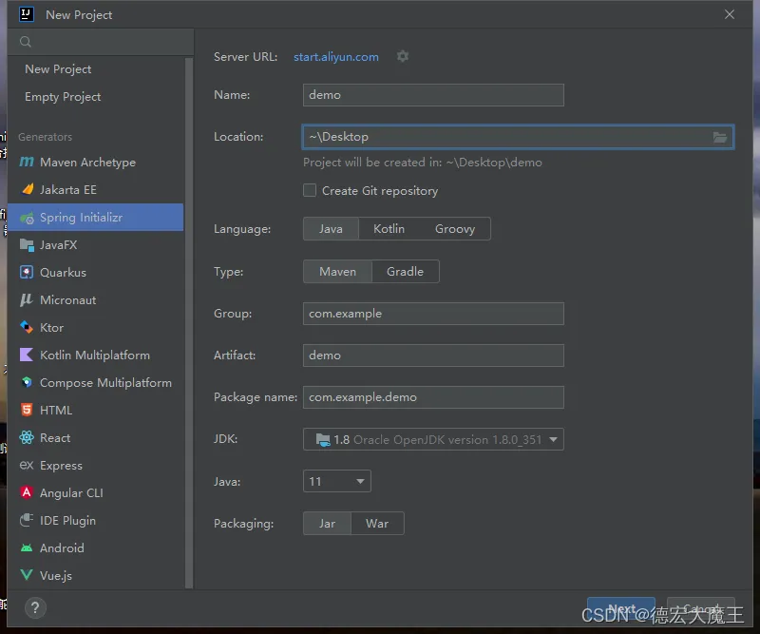Select Maven Archetype generator entry

coord(96,162)
